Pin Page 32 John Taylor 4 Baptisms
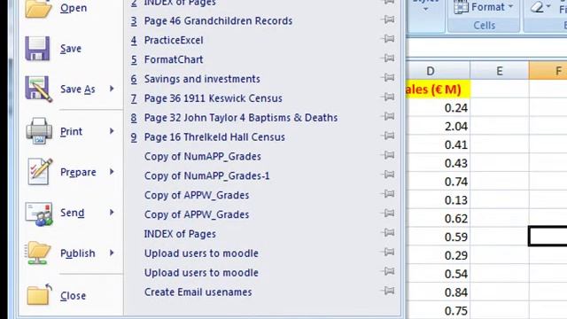Viewport: 567px width, 319px height. 388,116
